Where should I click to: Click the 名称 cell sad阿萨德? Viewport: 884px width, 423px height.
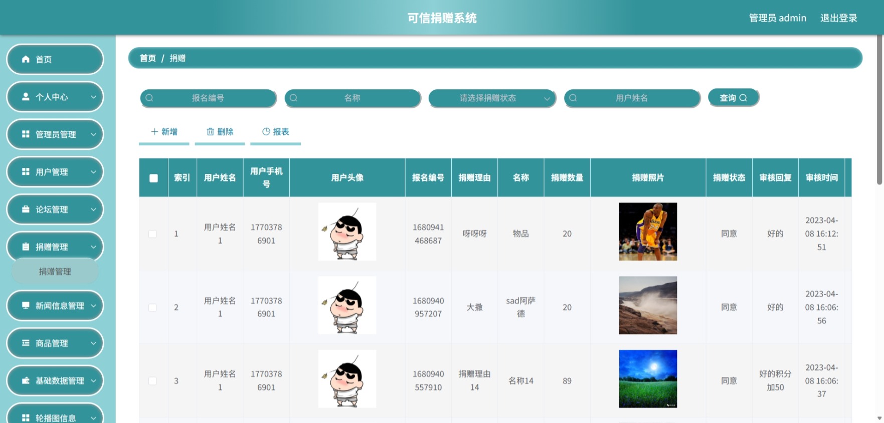click(x=520, y=307)
